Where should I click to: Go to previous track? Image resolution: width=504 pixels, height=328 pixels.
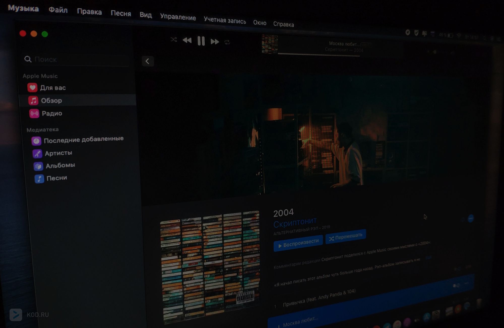tap(187, 40)
